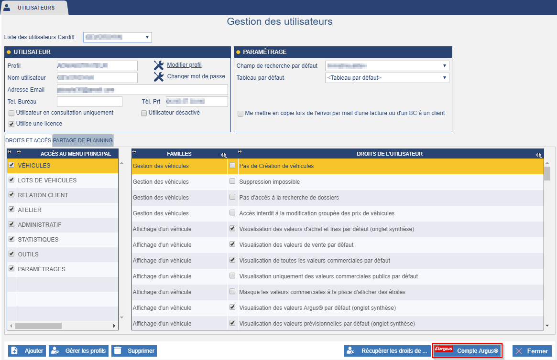Click the Récupérer les droits de button
Image resolution: width=557 pixels, height=360 pixels.
pyautogui.click(x=388, y=351)
